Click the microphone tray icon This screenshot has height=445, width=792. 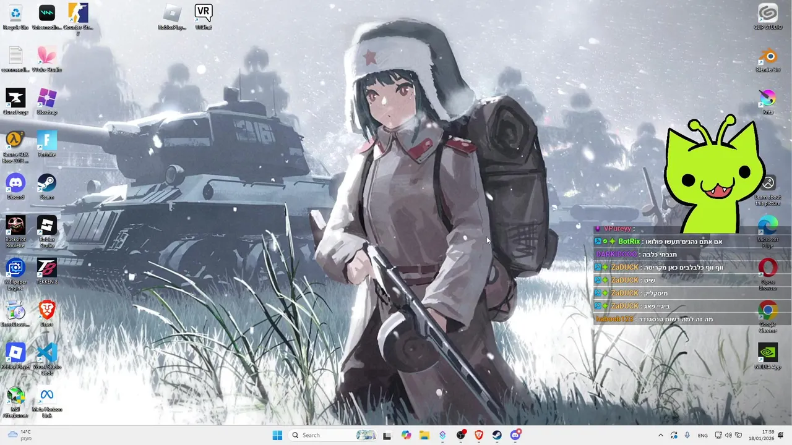[687, 435]
